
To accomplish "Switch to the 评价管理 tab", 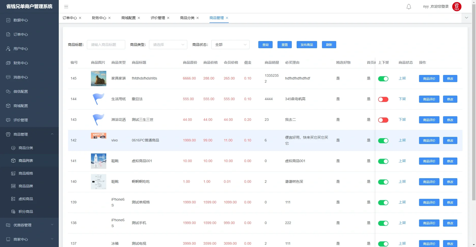I will pos(158,18).
